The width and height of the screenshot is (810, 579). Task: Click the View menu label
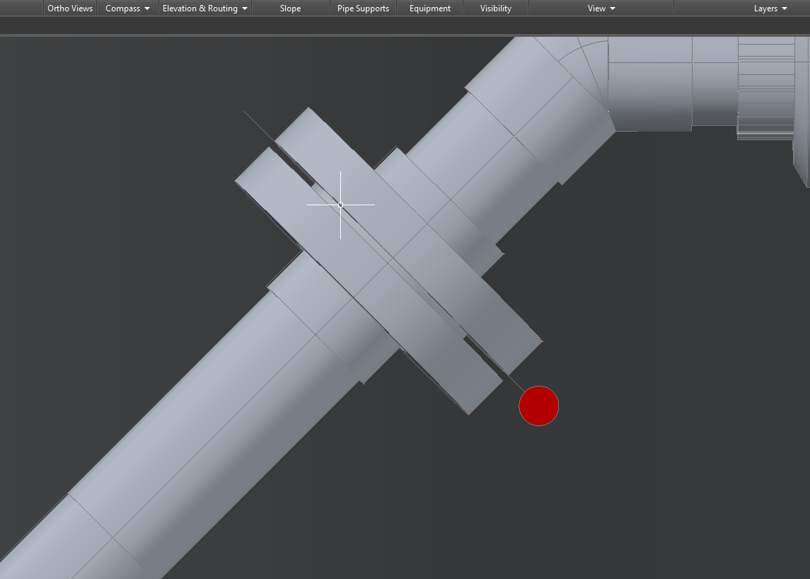[x=596, y=8]
